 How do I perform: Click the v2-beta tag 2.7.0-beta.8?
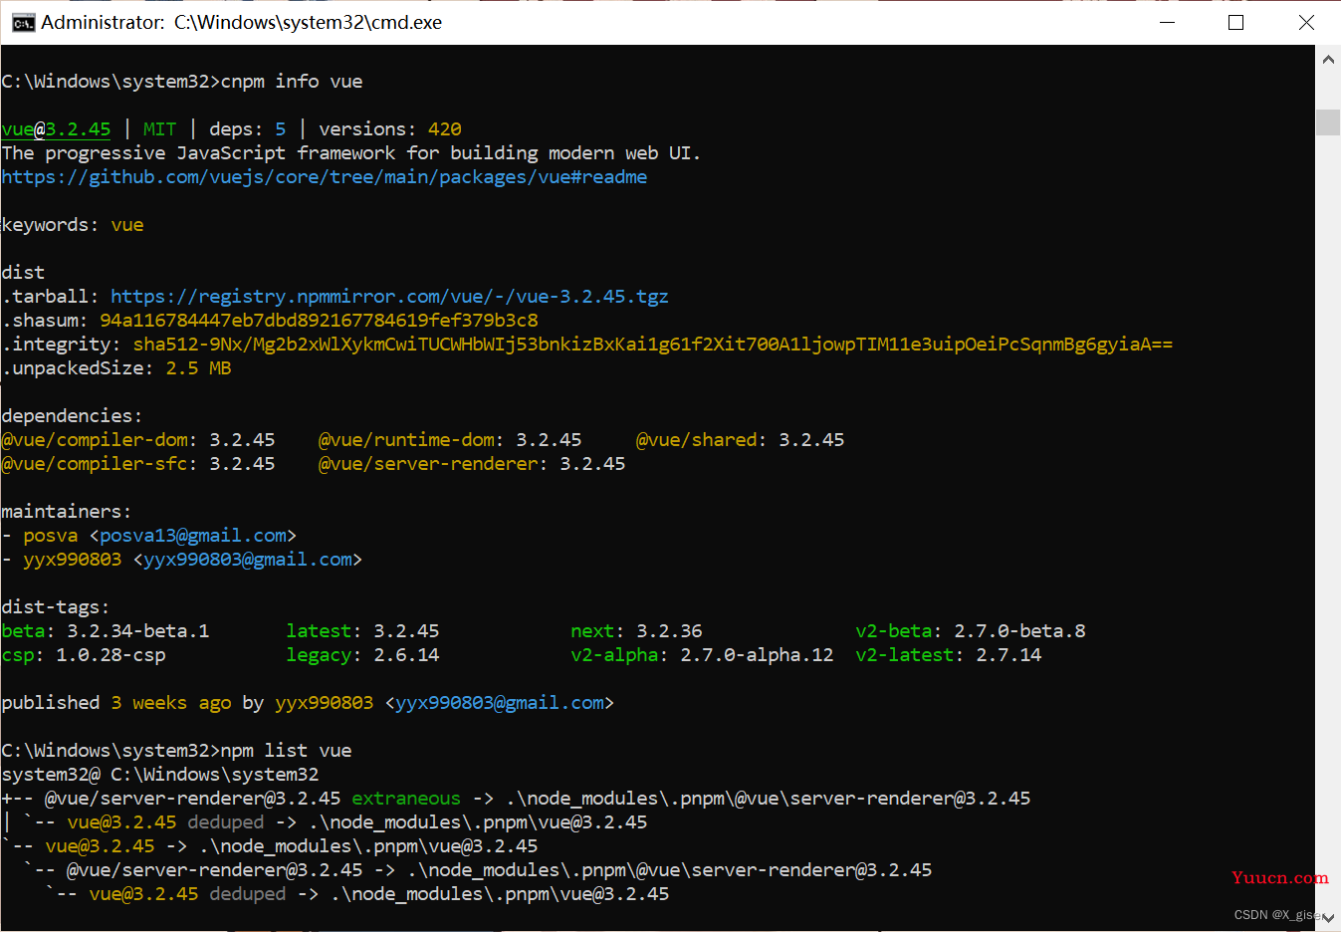click(x=971, y=631)
